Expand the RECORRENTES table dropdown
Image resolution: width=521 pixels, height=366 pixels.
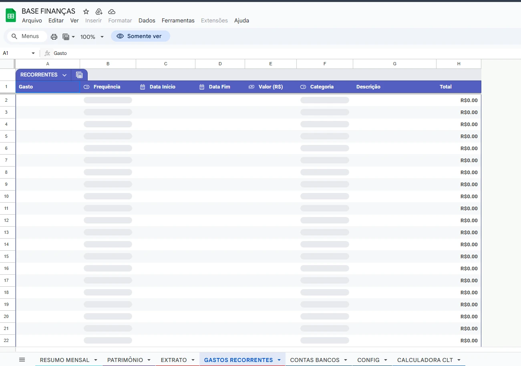tap(64, 75)
